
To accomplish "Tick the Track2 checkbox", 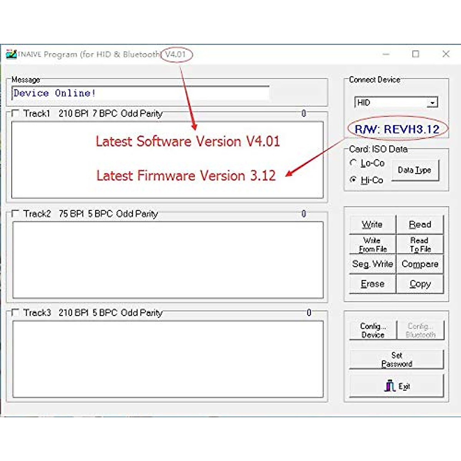I will pyautogui.click(x=15, y=214).
